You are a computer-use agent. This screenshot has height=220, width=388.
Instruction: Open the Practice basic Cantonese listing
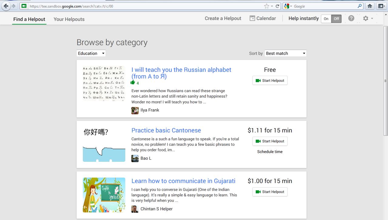pos(166,130)
